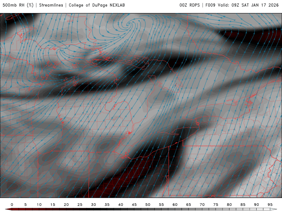Click the "75" color scale value
This screenshot has height=211, width=282.
coord(216,205)
